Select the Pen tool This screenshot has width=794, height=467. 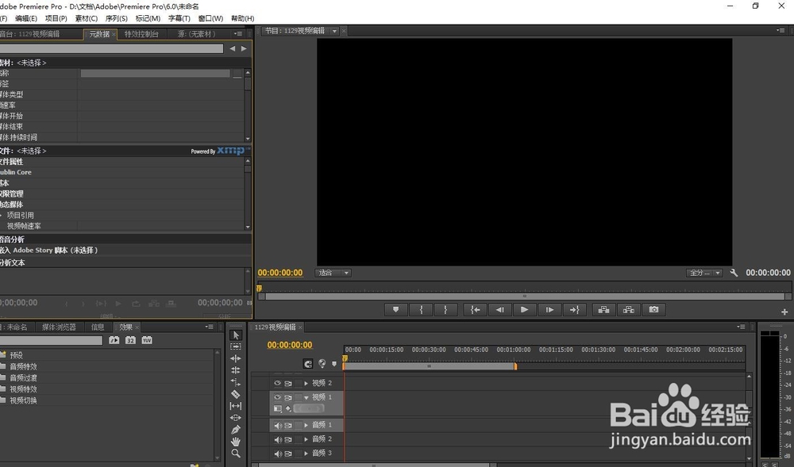(236, 430)
